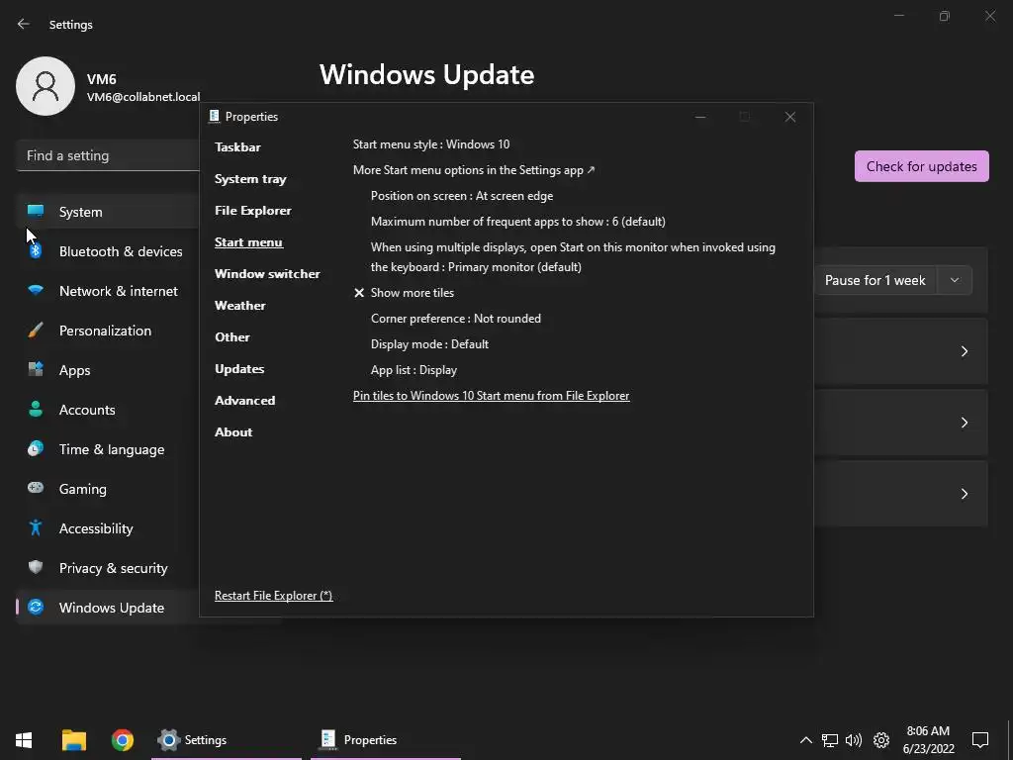Expand the second chevron row in Windows Update
Screen dimensions: 1013x760
(964, 422)
